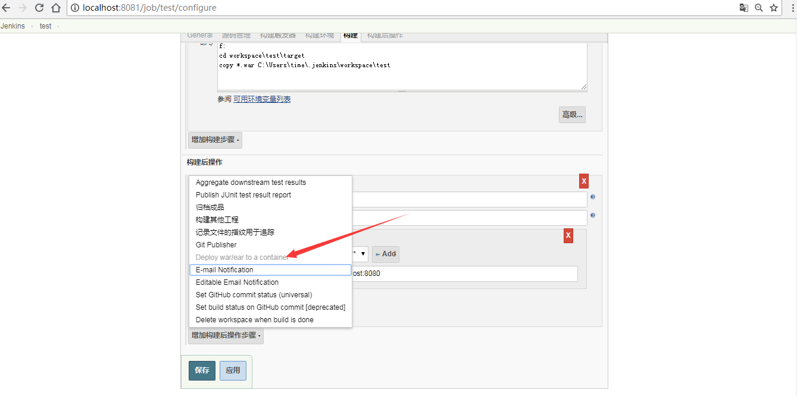This screenshot has height=396, width=797.
Task: Click the browser home icon
Action: click(57, 8)
